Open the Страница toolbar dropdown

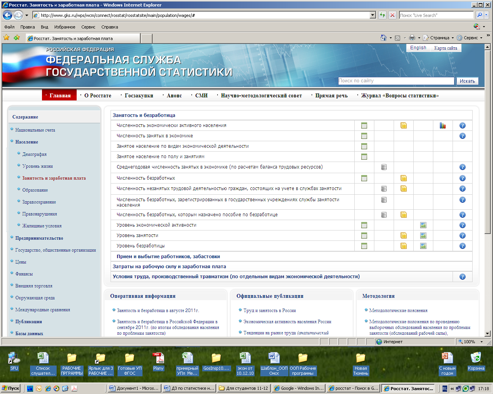[x=439, y=38]
